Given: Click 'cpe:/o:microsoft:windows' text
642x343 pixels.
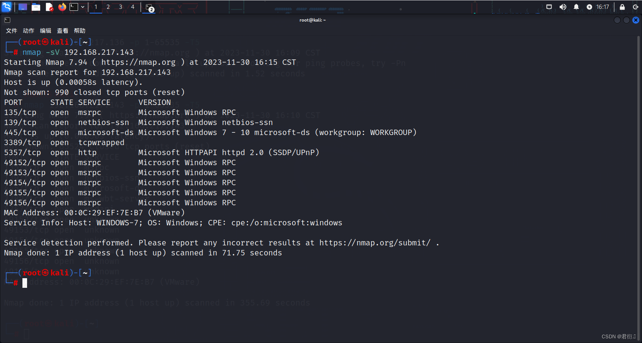Looking at the screenshot, I should coord(287,223).
